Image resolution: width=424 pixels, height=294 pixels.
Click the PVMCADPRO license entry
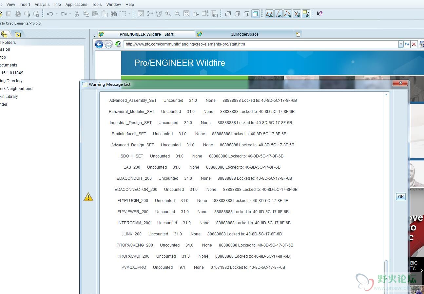tap(203, 267)
